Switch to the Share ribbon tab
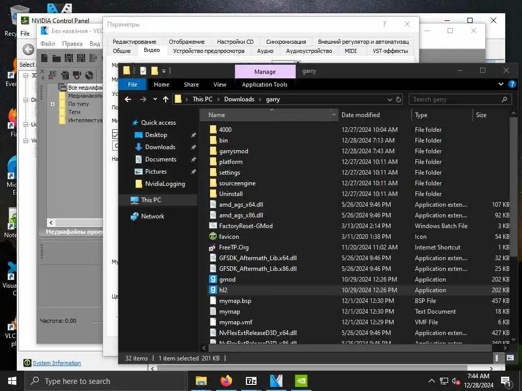 point(191,85)
